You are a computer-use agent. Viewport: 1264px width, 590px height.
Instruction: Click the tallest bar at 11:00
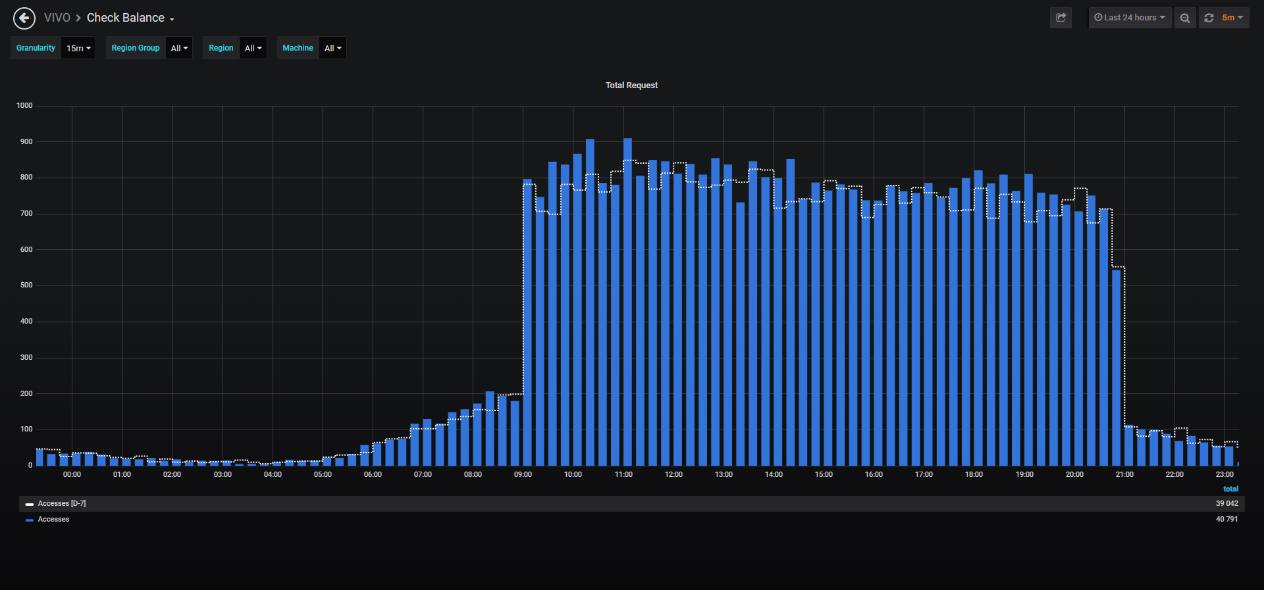[x=627, y=302]
